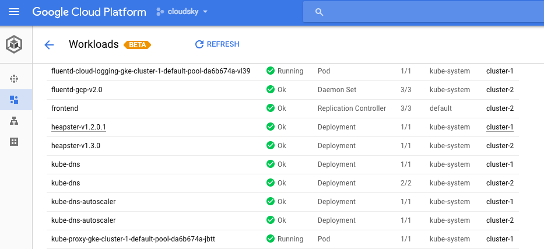
Task: Click "Running" status of kube-proxy pod
Action: coord(290,239)
